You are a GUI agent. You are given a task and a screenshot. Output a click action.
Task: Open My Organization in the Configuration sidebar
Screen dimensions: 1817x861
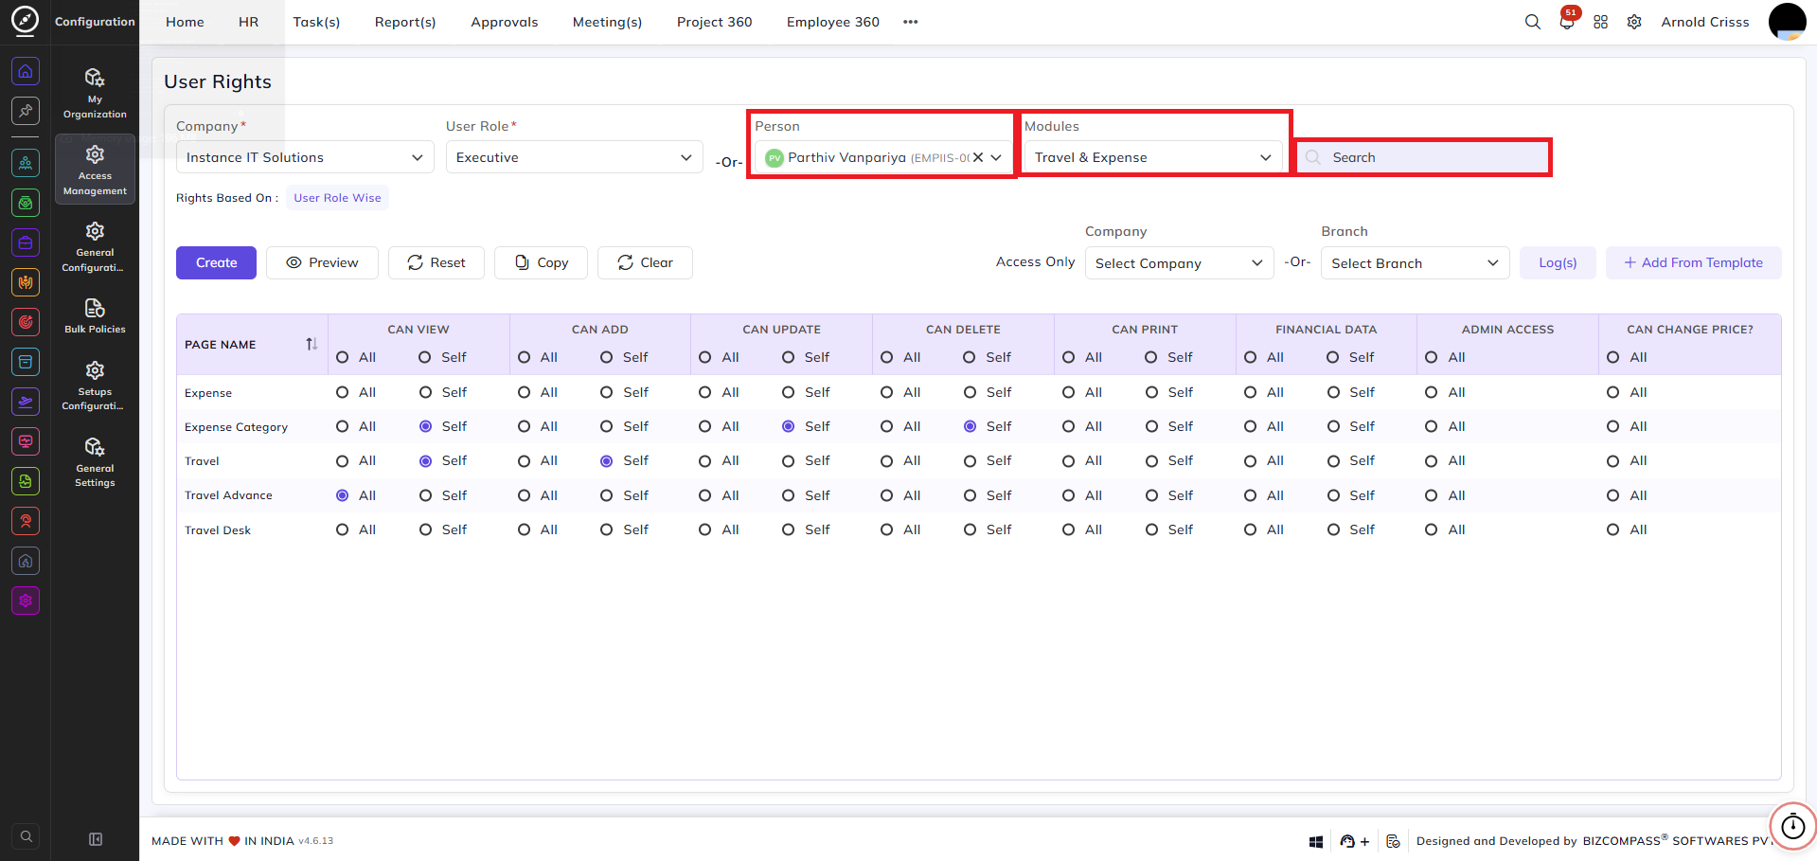click(95, 93)
